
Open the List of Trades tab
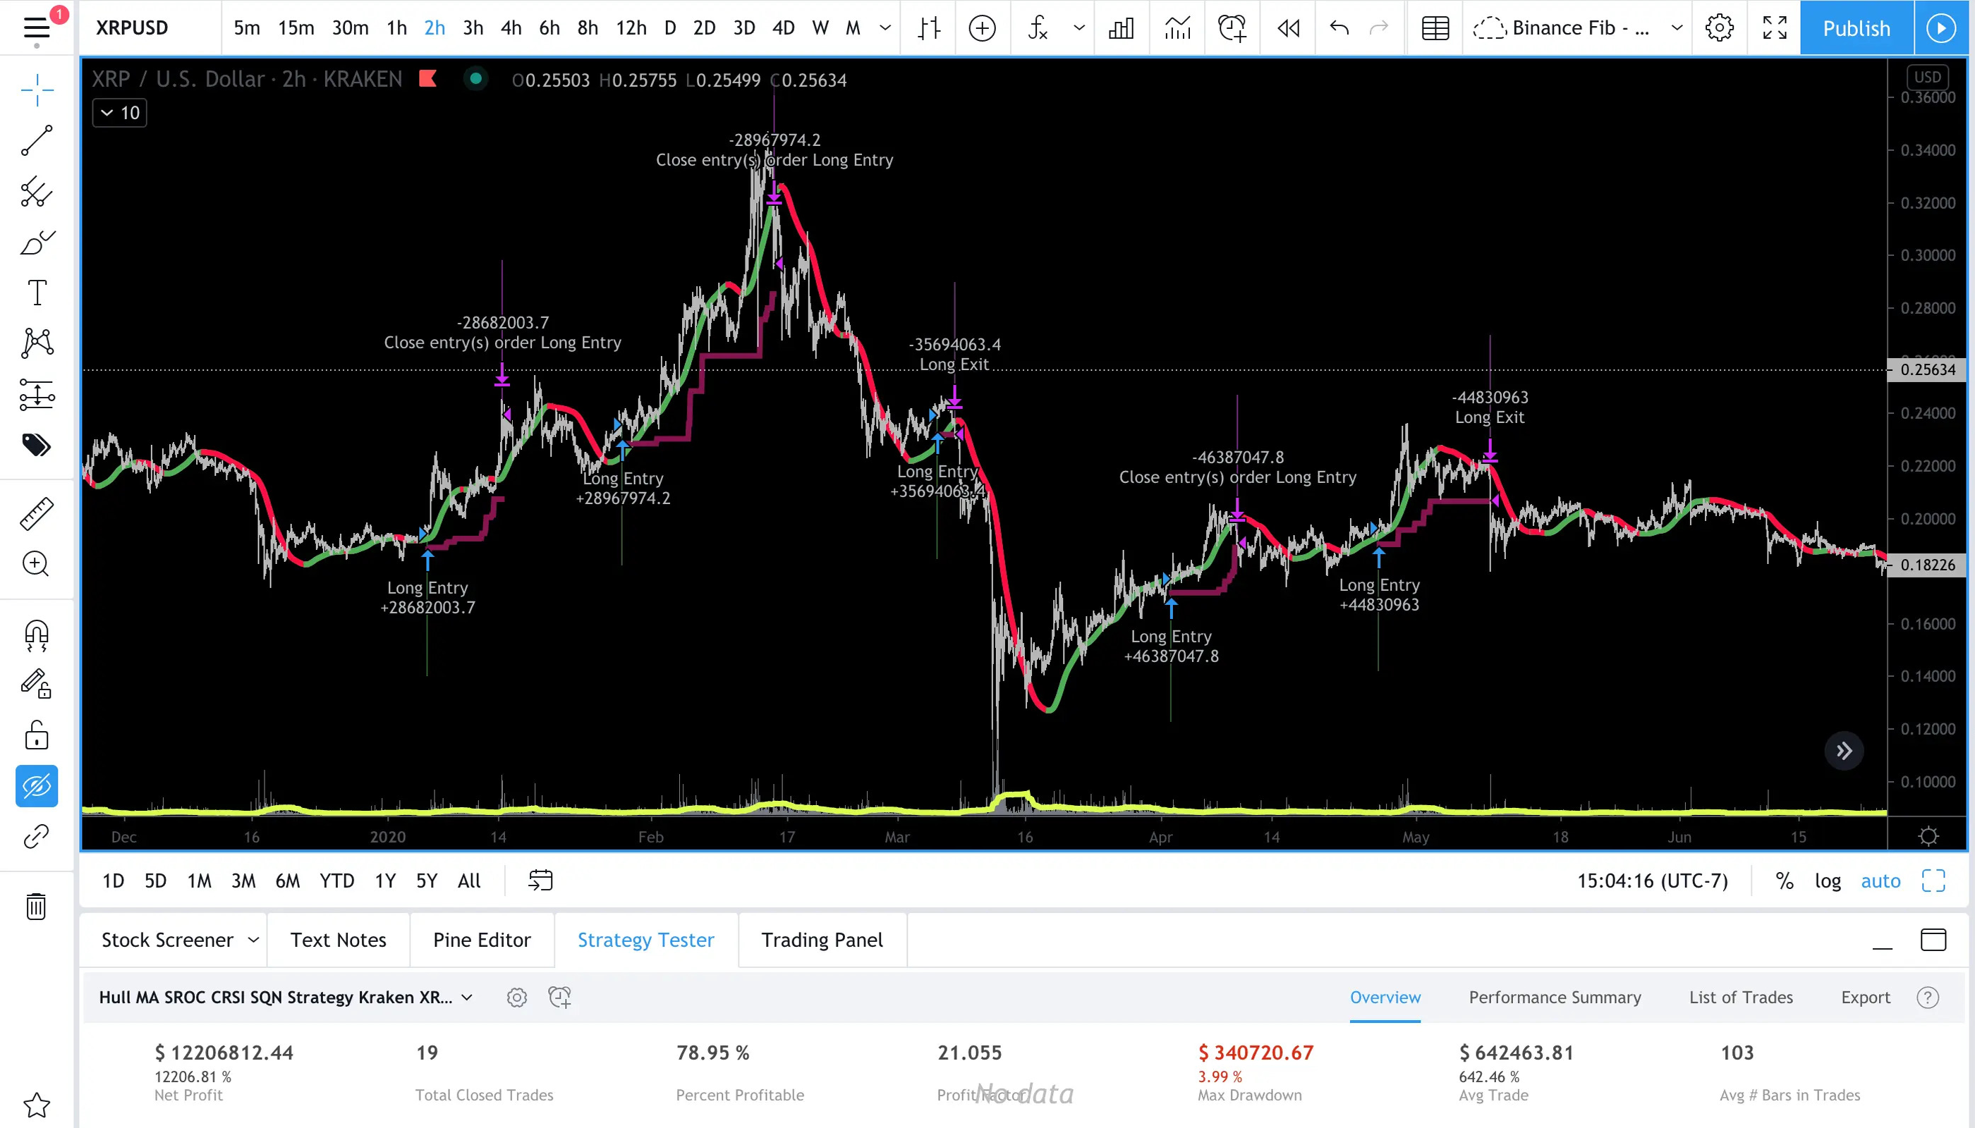[x=1741, y=997]
